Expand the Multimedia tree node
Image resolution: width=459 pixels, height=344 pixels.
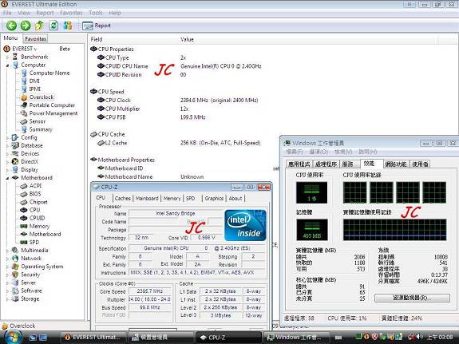(x=7, y=251)
